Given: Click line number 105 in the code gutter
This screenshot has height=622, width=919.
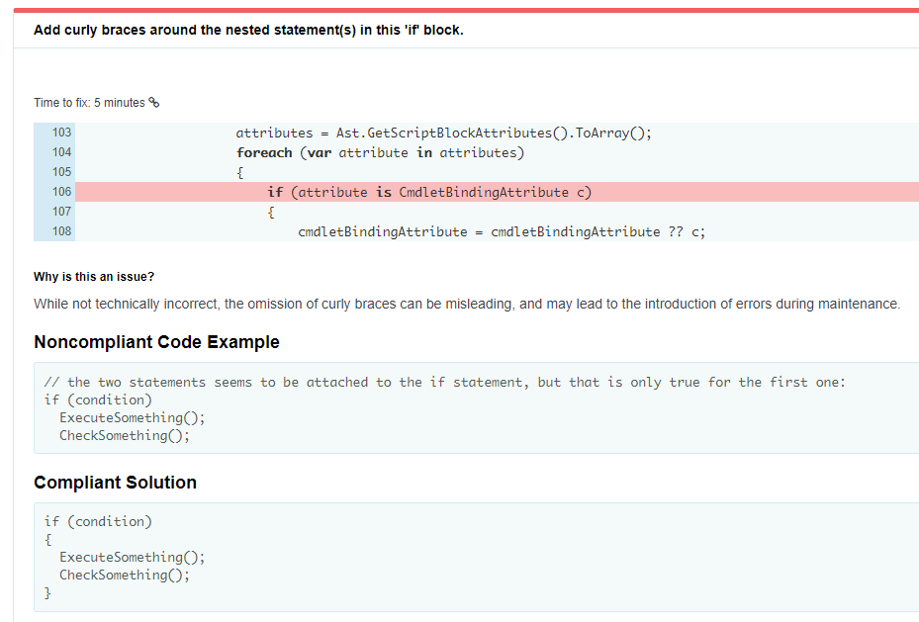Looking at the screenshot, I should pyautogui.click(x=61, y=172).
